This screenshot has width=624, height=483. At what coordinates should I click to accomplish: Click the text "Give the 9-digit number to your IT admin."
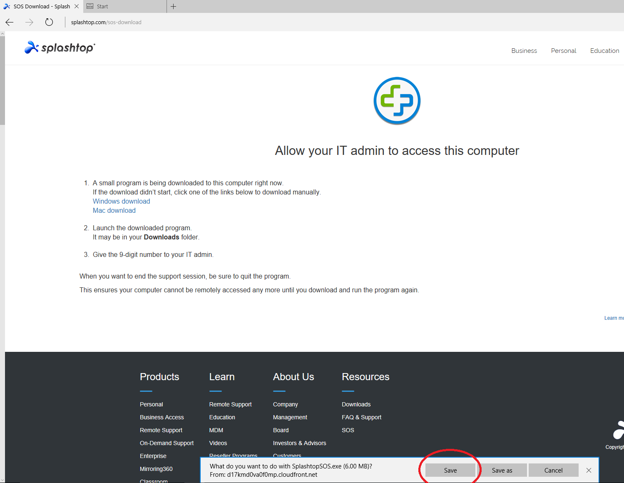point(153,254)
